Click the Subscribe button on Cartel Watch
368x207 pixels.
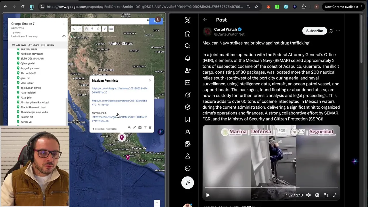(x=315, y=31)
